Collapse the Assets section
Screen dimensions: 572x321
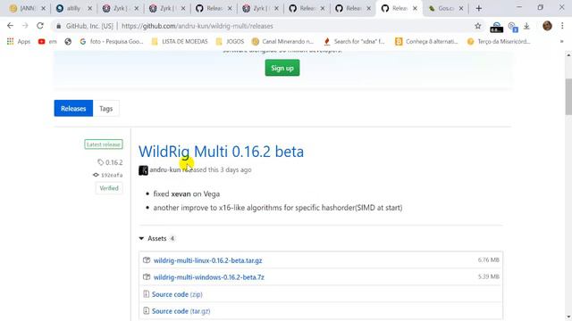[x=157, y=238]
